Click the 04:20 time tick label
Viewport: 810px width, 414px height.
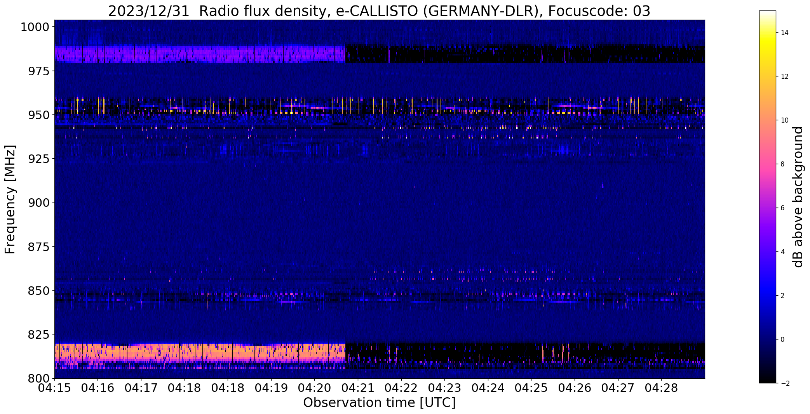(315, 388)
